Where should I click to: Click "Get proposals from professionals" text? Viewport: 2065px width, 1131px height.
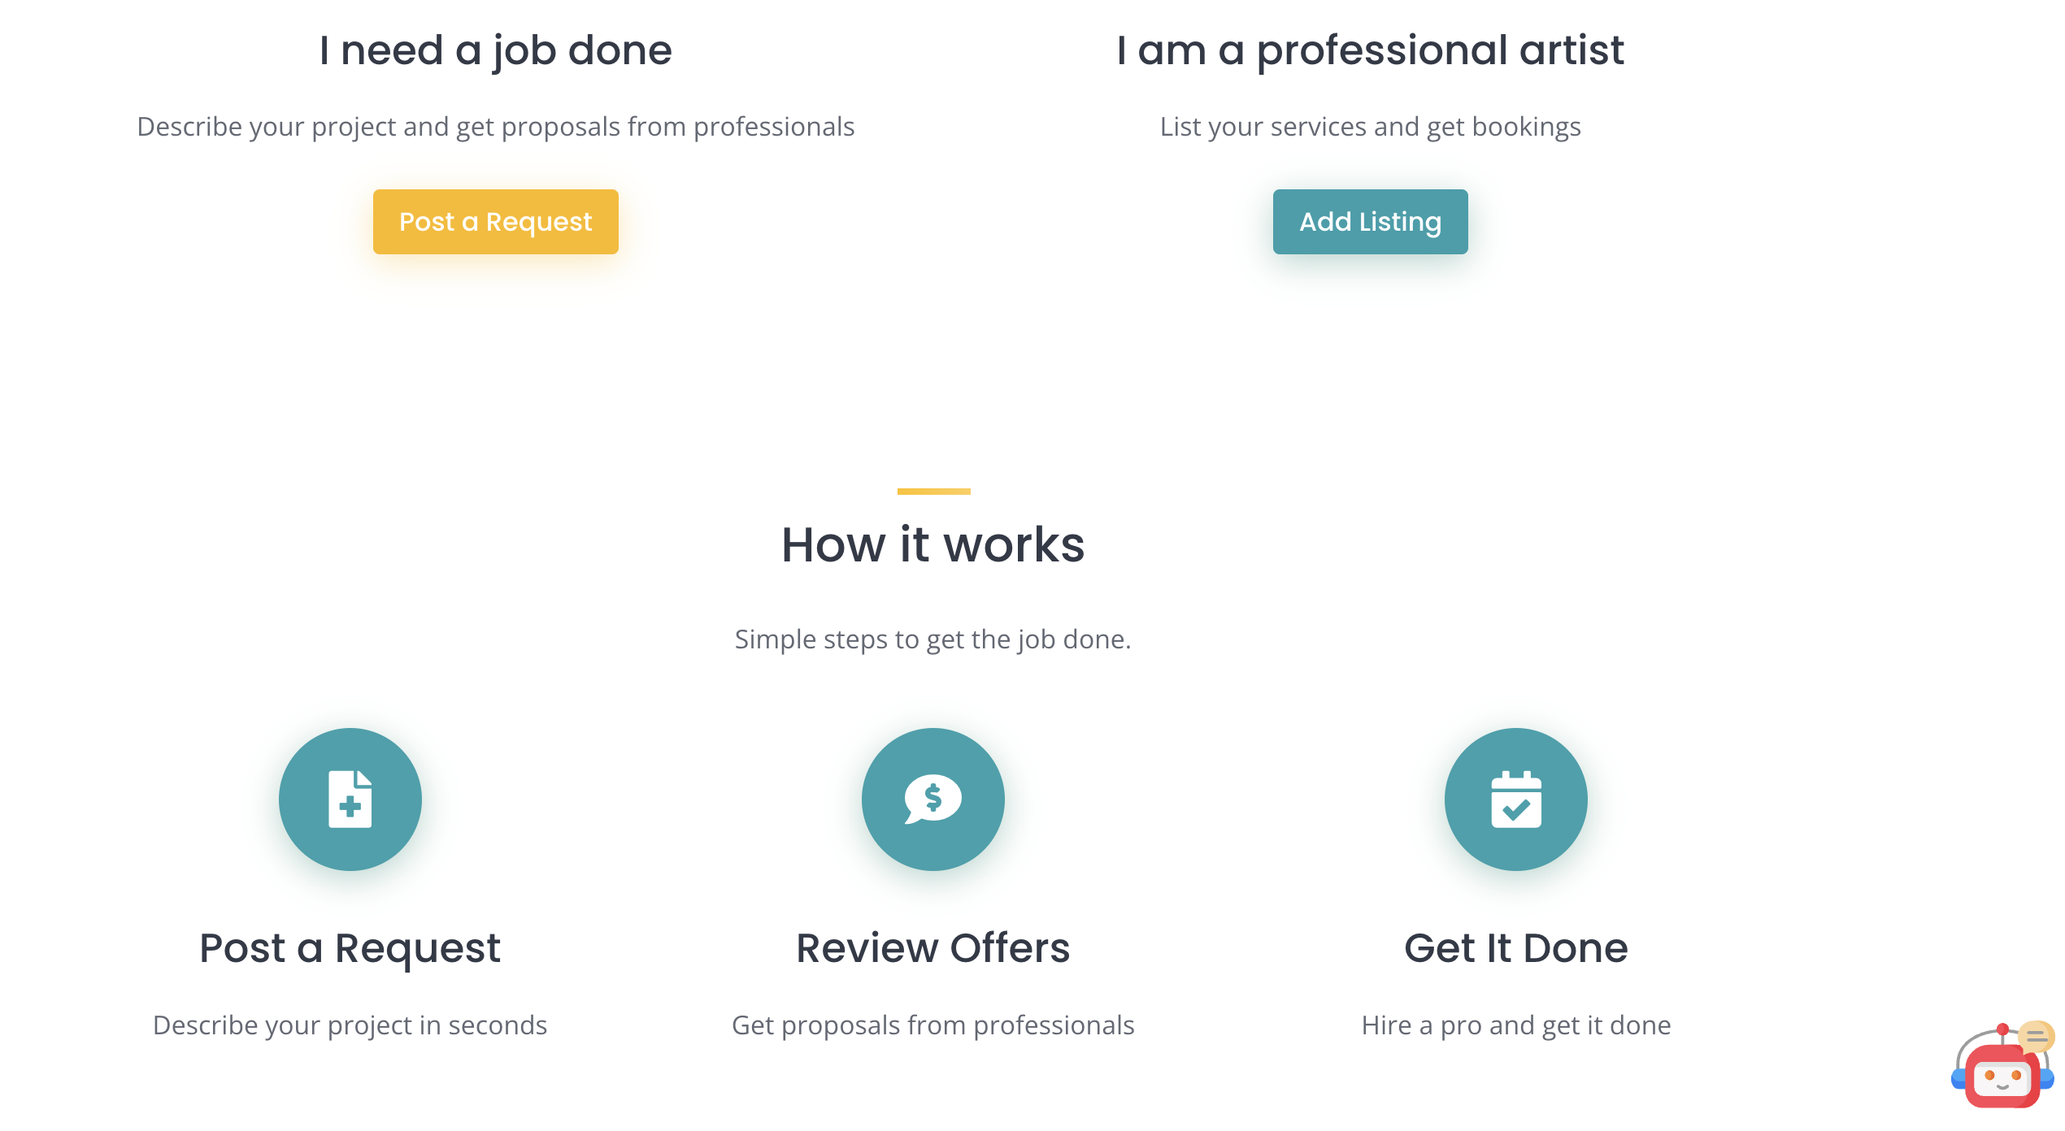(933, 1025)
